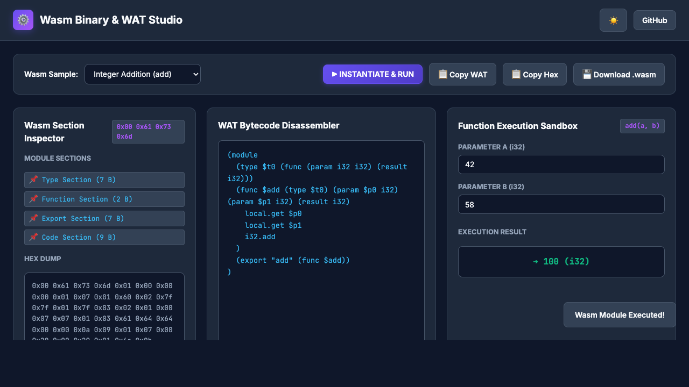Click the i32.add instruction line
The width and height of the screenshot is (689, 387).
(260, 236)
